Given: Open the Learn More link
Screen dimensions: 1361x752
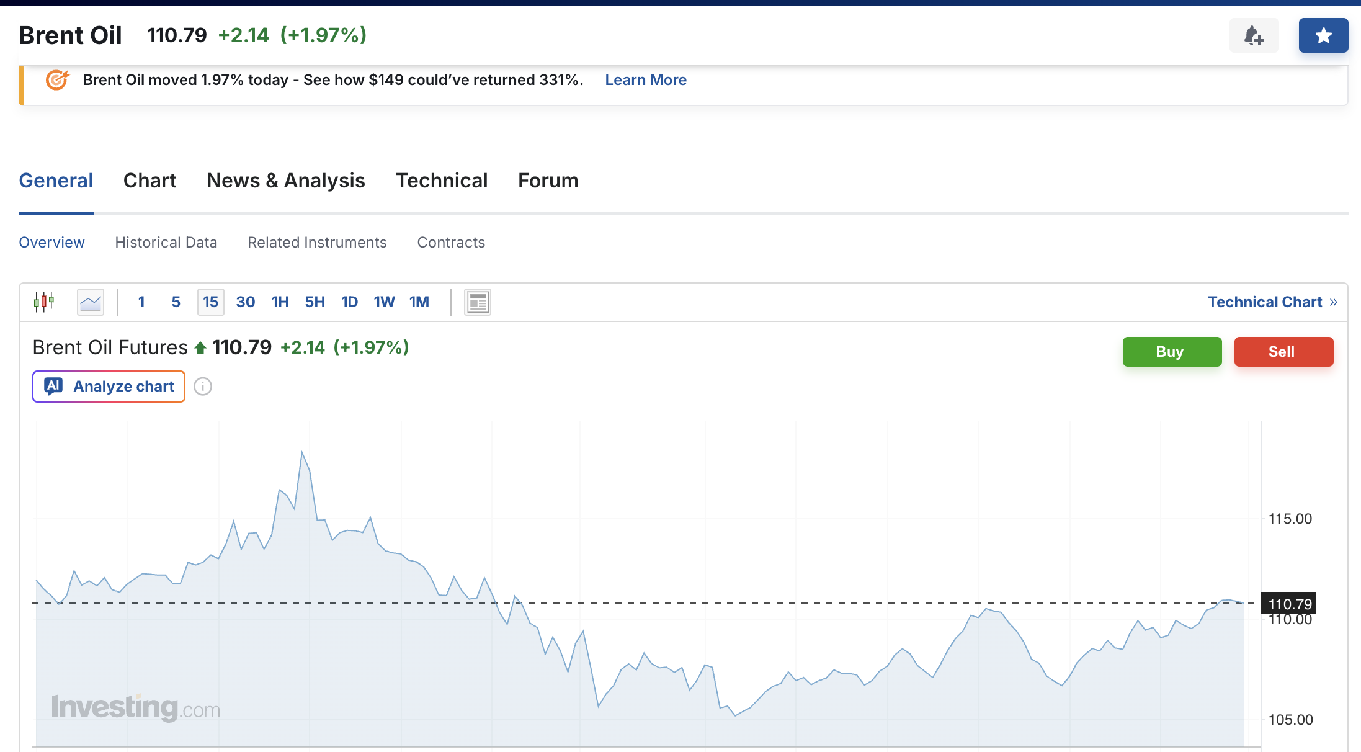Looking at the screenshot, I should [x=646, y=80].
